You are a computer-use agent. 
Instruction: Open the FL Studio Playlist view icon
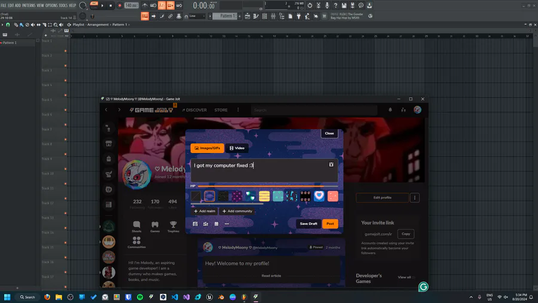tap(247, 16)
